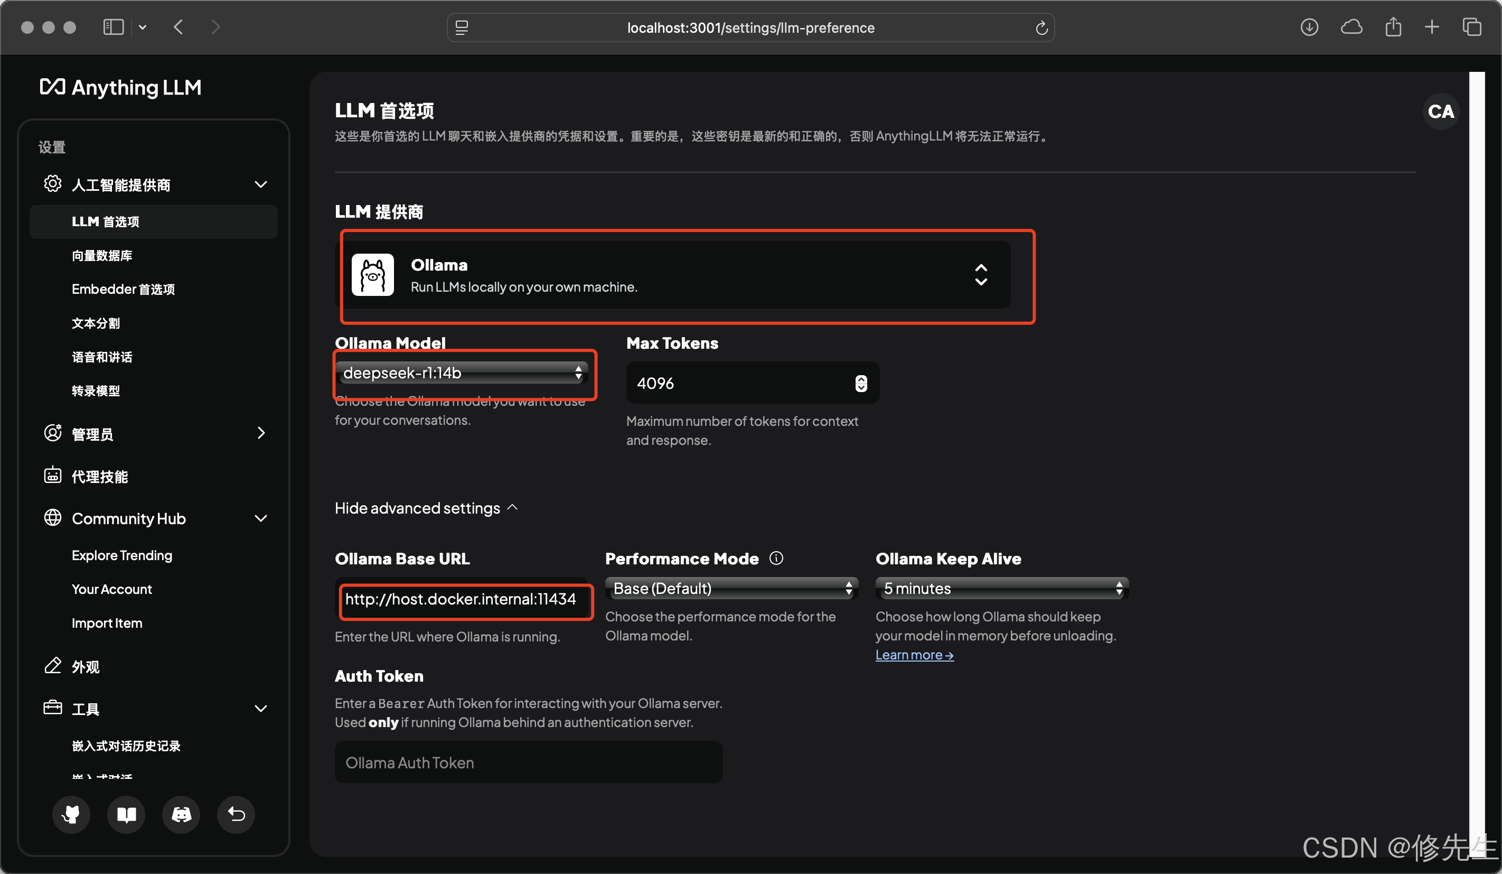Open the GitHub icon at sidebar bottom
The image size is (1502, 874).
pos(71,814)
